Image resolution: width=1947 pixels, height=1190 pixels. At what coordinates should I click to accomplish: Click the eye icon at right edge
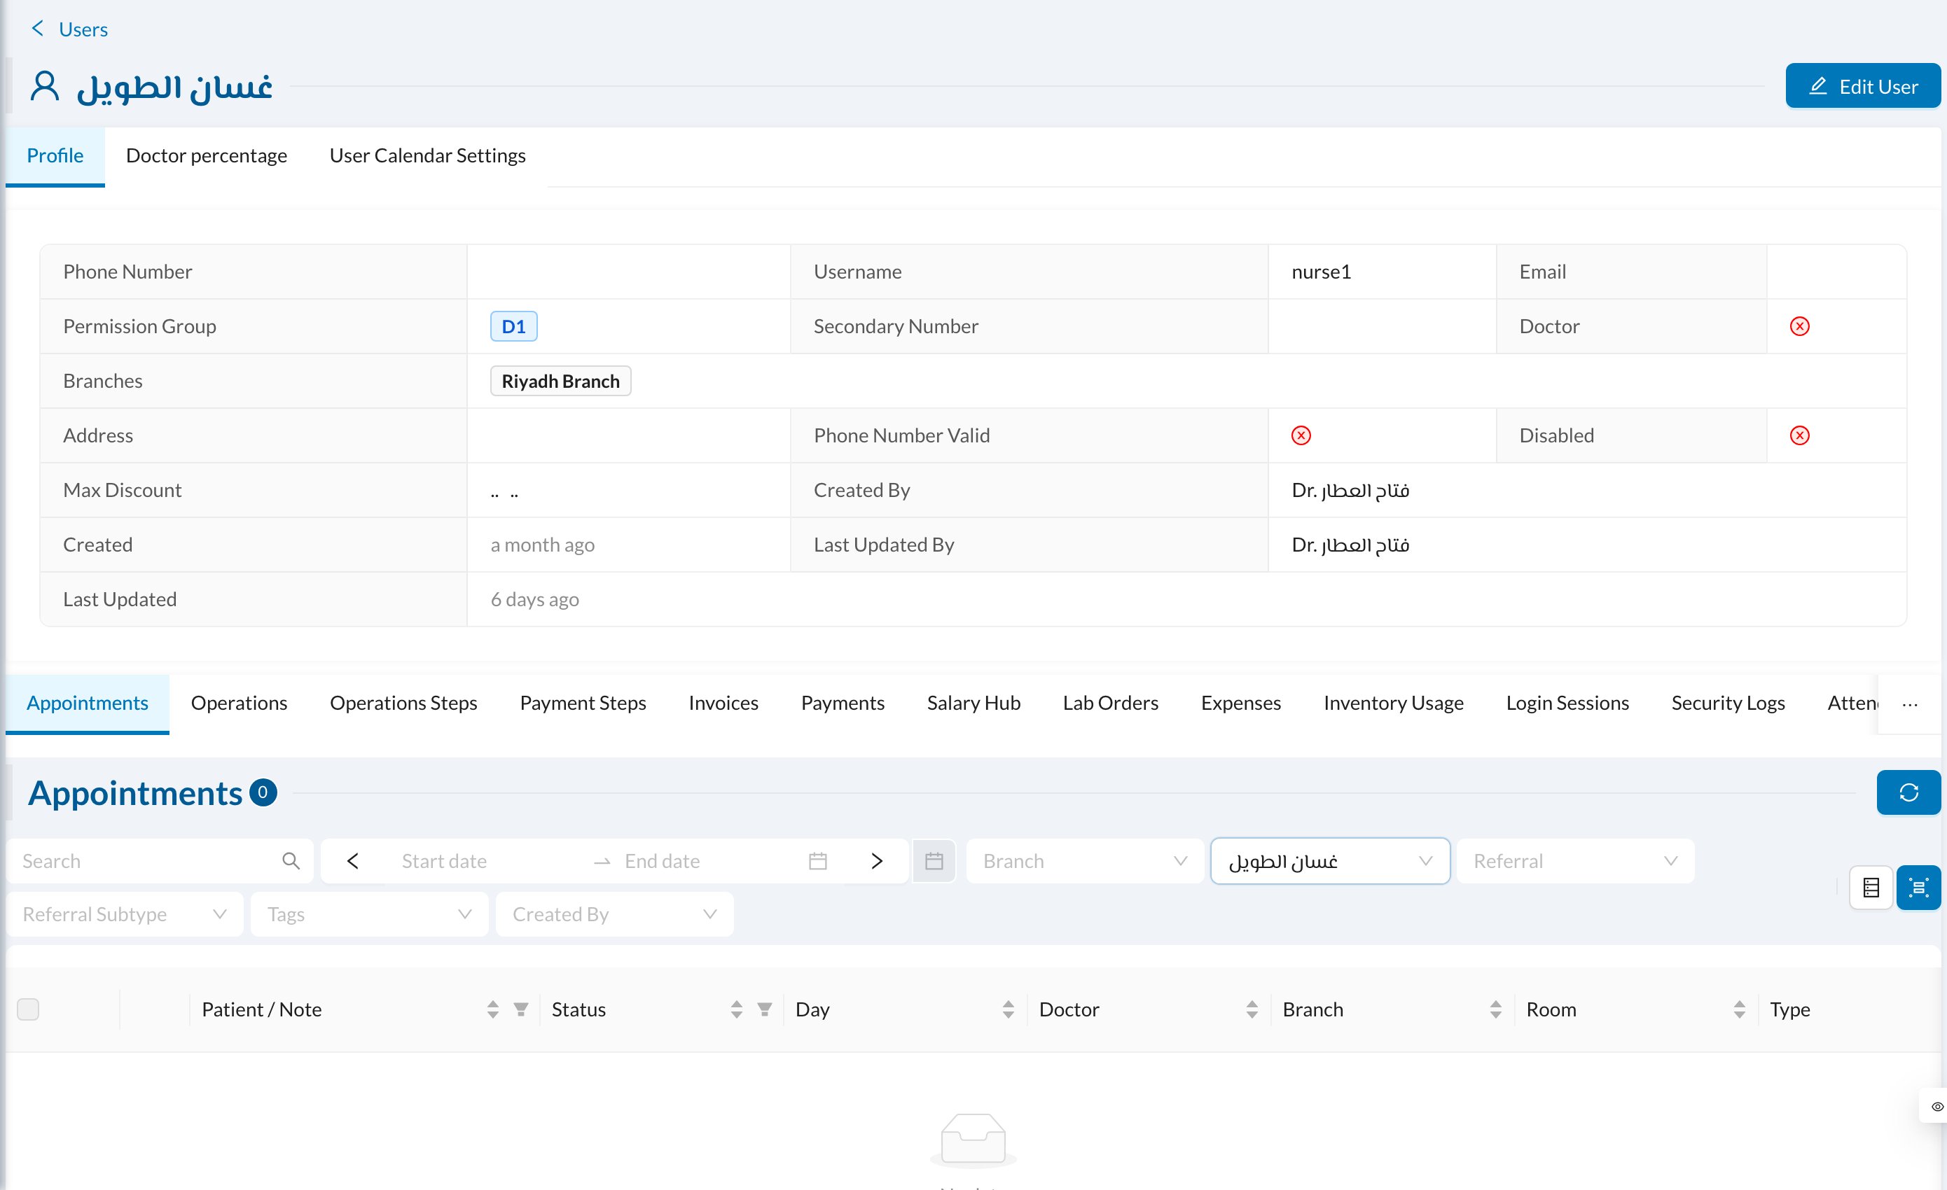click(x=1937, y=1106)
